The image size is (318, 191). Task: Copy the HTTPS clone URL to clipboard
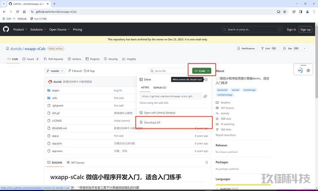205,96
